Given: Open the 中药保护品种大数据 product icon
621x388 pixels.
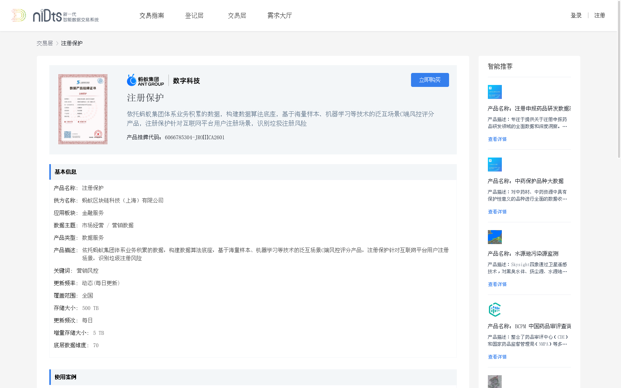Looking at the screenshot, I should 495,165.
